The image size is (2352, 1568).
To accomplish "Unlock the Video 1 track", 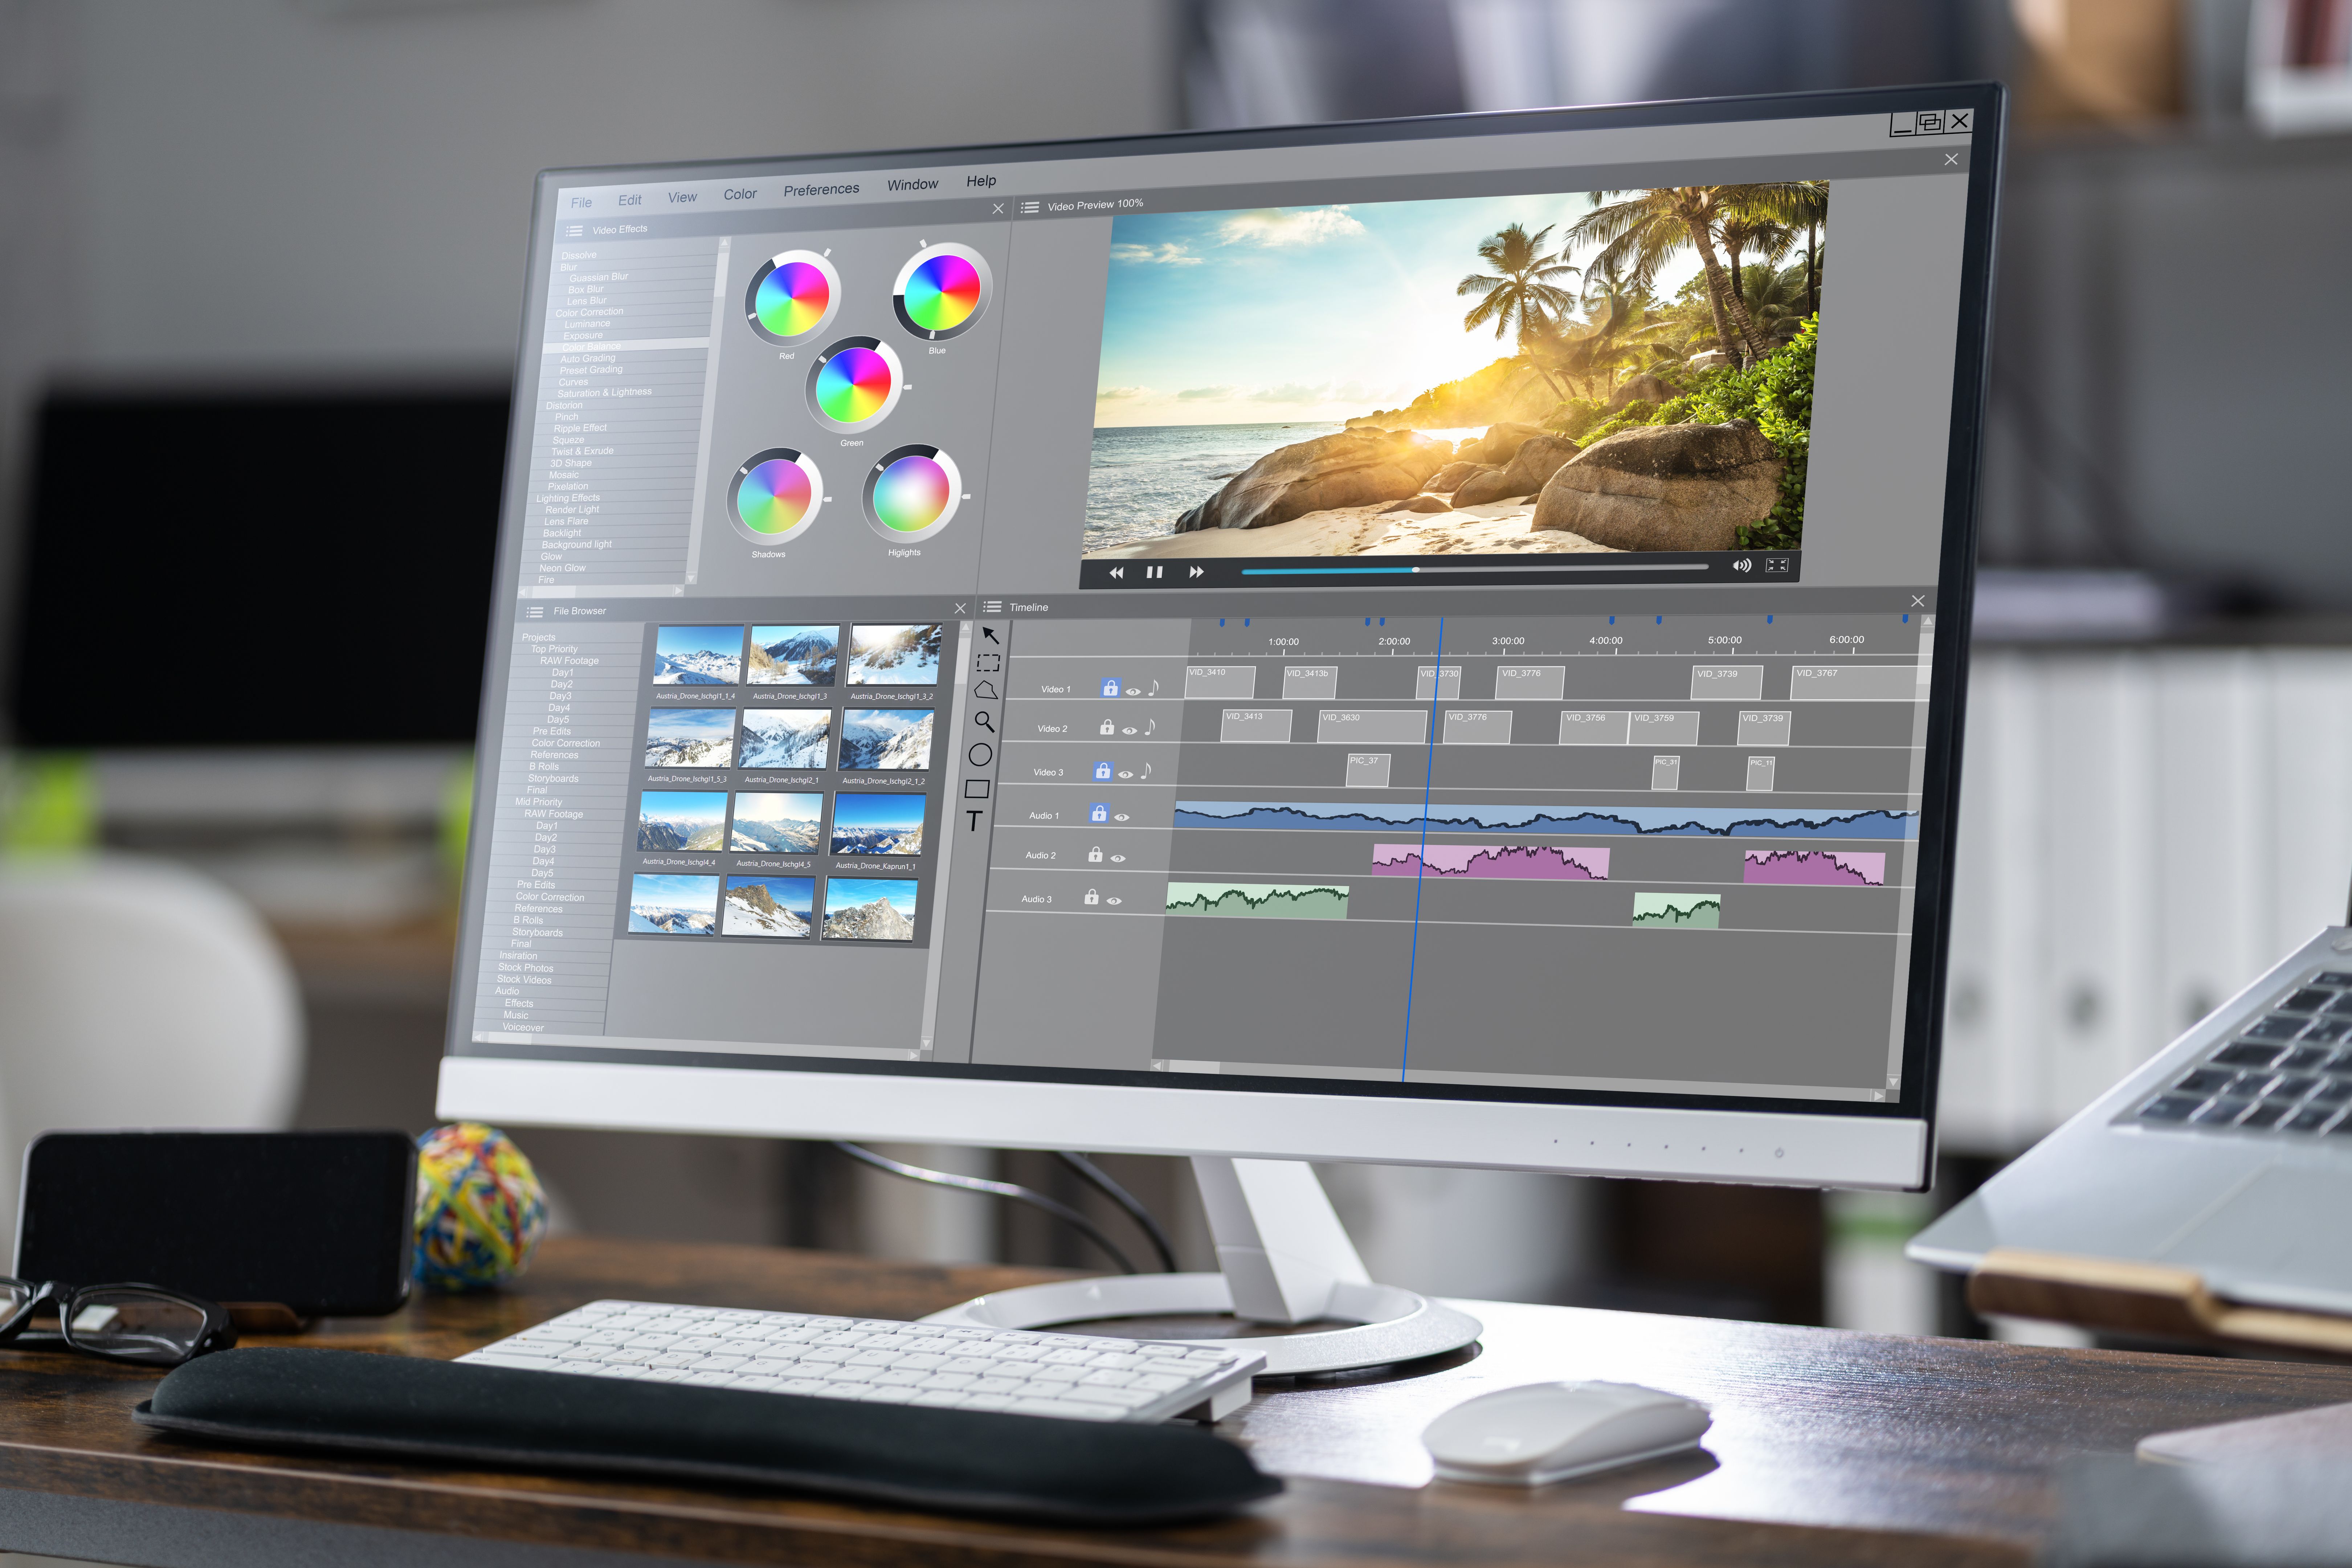I will coord(1111,687).
